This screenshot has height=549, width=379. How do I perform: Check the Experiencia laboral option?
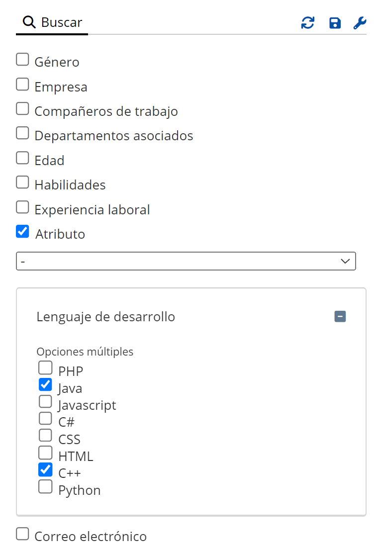pyautogui.click(x=22, y=207)
